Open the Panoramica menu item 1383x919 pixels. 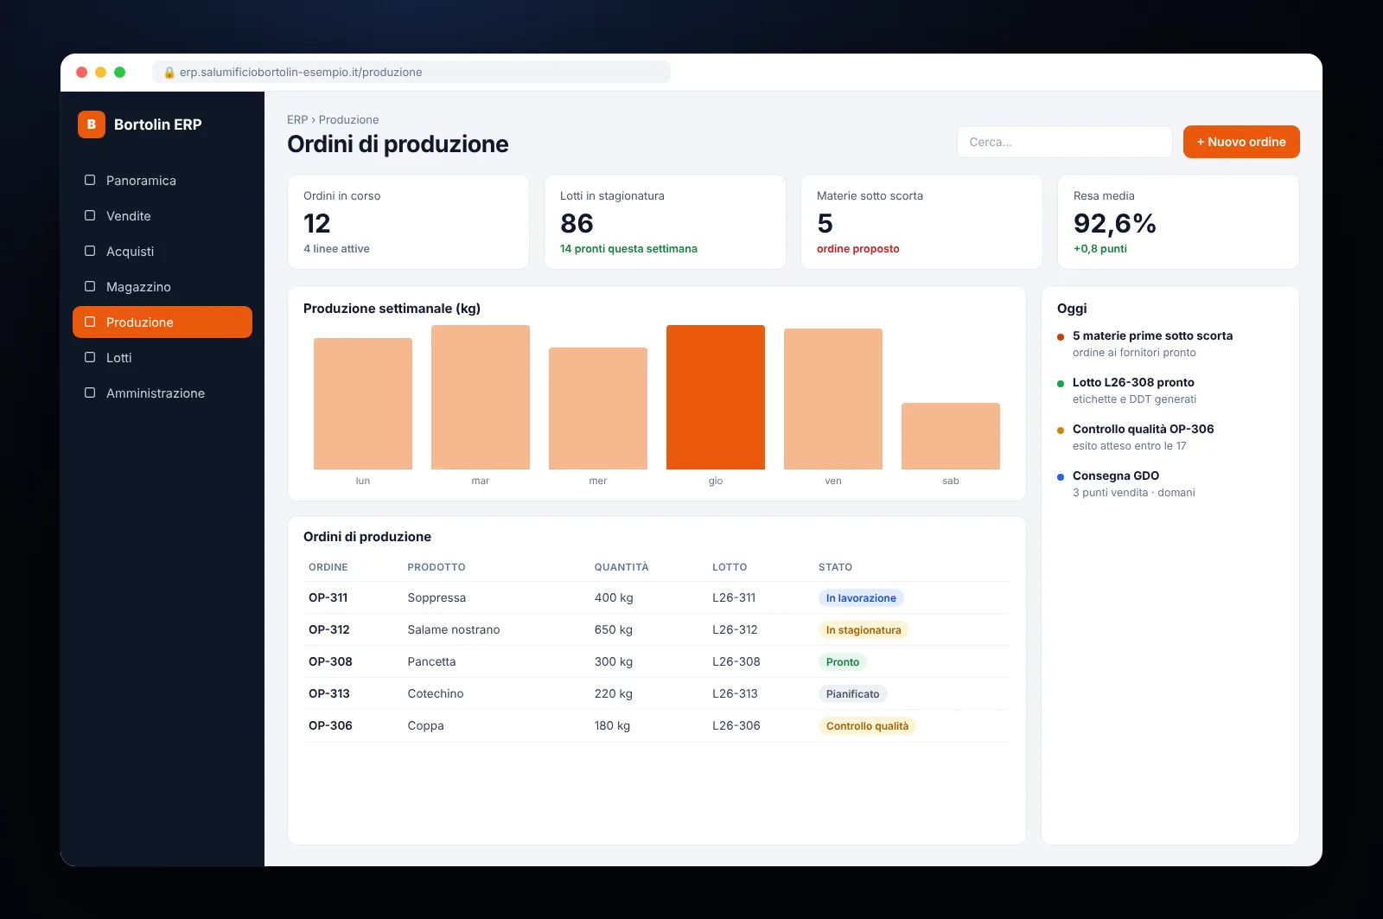coord(163,181)
